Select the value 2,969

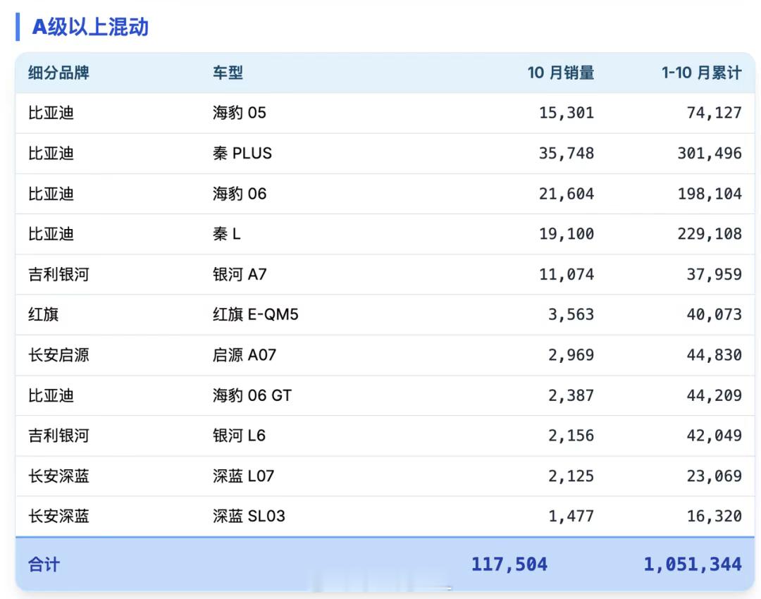[x=571, y=355]
